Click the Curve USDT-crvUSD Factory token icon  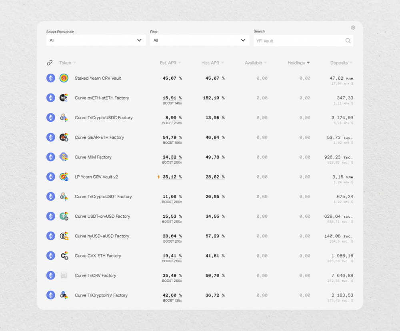tap(64, 216)
